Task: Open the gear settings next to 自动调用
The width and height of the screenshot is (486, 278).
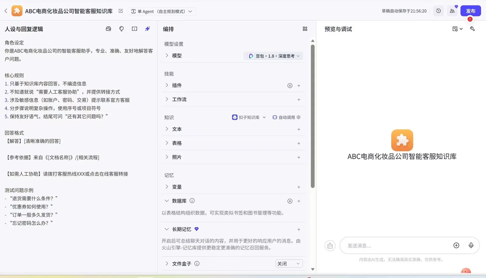Action: [x=299, y=117]
